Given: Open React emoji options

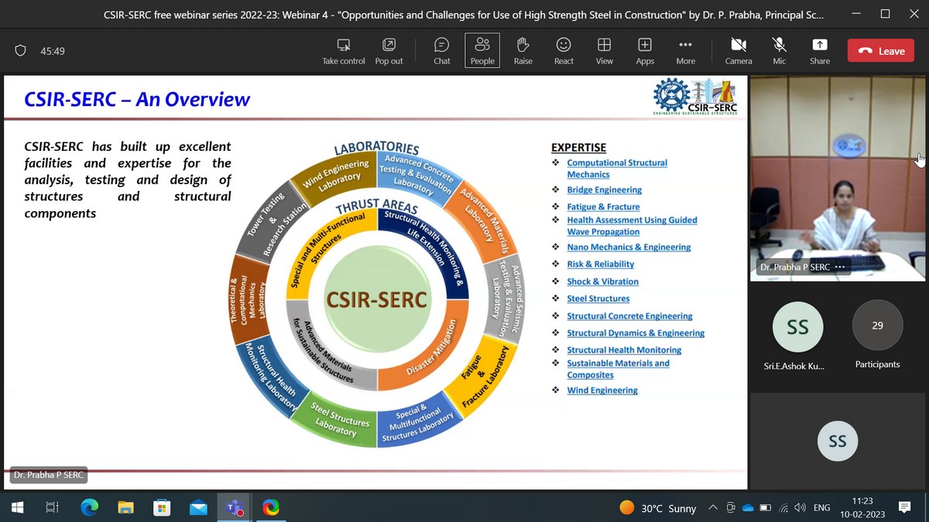Looking at the screenshot, I should pyautogui.click(x=564, y=51).
